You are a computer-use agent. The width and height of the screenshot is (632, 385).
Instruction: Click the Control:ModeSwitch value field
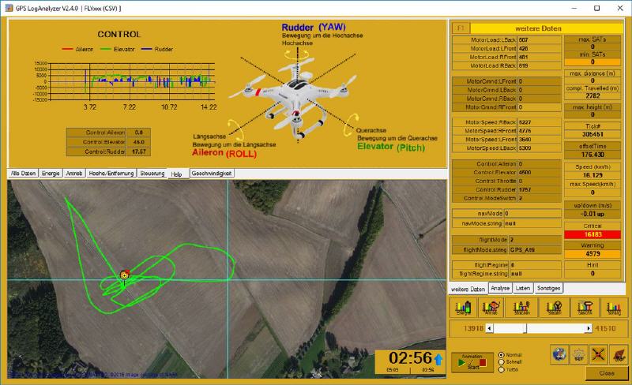(539, 198)
